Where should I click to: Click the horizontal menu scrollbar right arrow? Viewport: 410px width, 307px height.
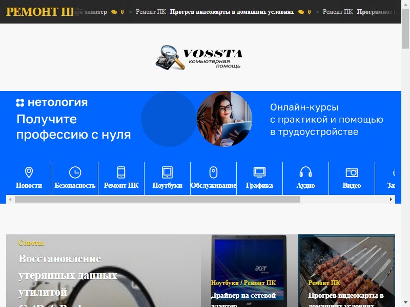(x=391, y=200)
